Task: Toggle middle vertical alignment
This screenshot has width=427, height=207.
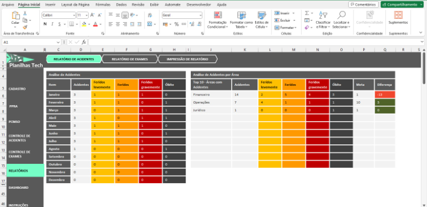Action: [x=118, y=15]
